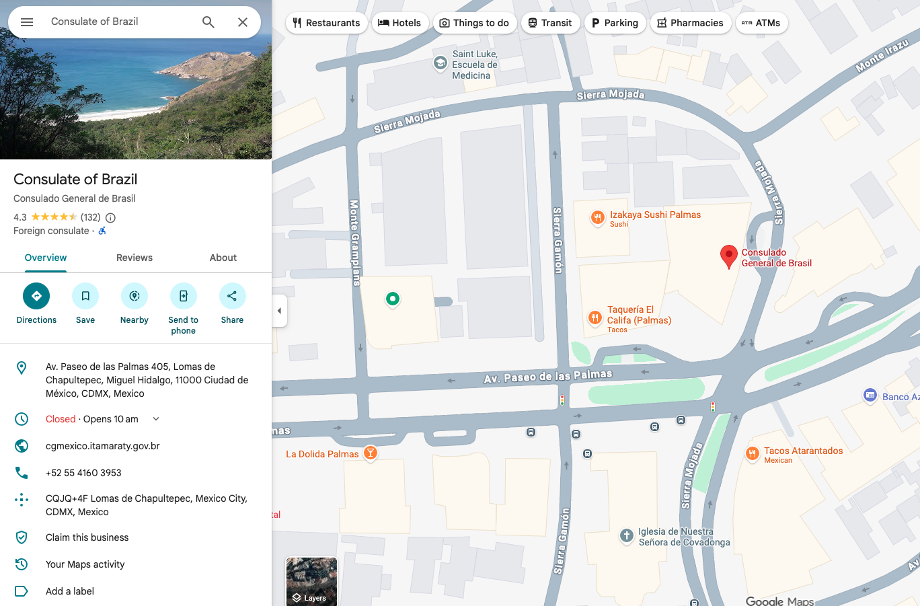Switch to the Reviews tab
This screenshot has height=606, width=920.
135,258
